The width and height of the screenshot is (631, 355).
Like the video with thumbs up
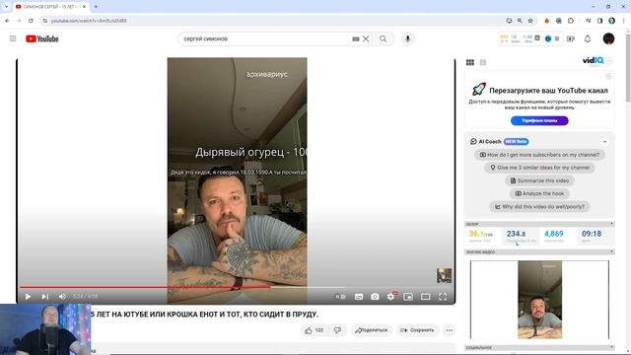click(x=309, y=330)
